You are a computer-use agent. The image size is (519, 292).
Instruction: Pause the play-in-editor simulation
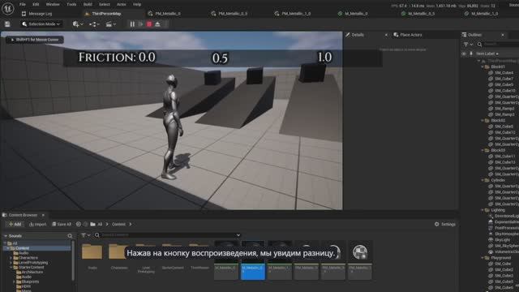coord(132,24)
